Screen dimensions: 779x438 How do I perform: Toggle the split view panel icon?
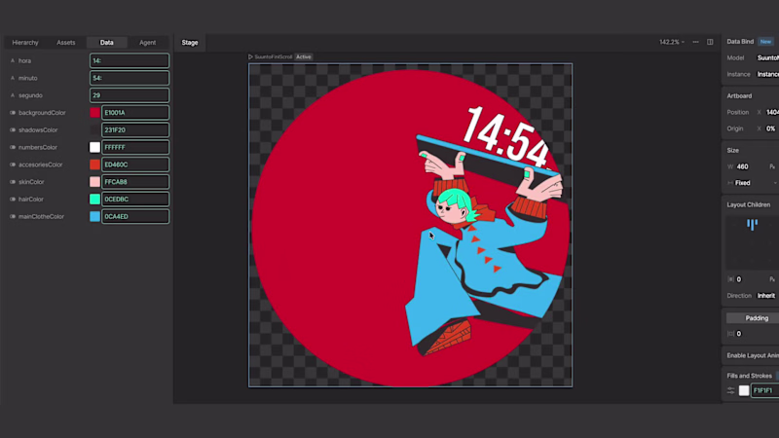[710, 42]
